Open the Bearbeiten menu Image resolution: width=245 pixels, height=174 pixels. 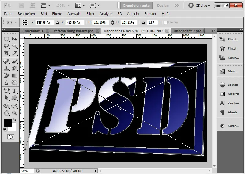(x=26, y=14)
